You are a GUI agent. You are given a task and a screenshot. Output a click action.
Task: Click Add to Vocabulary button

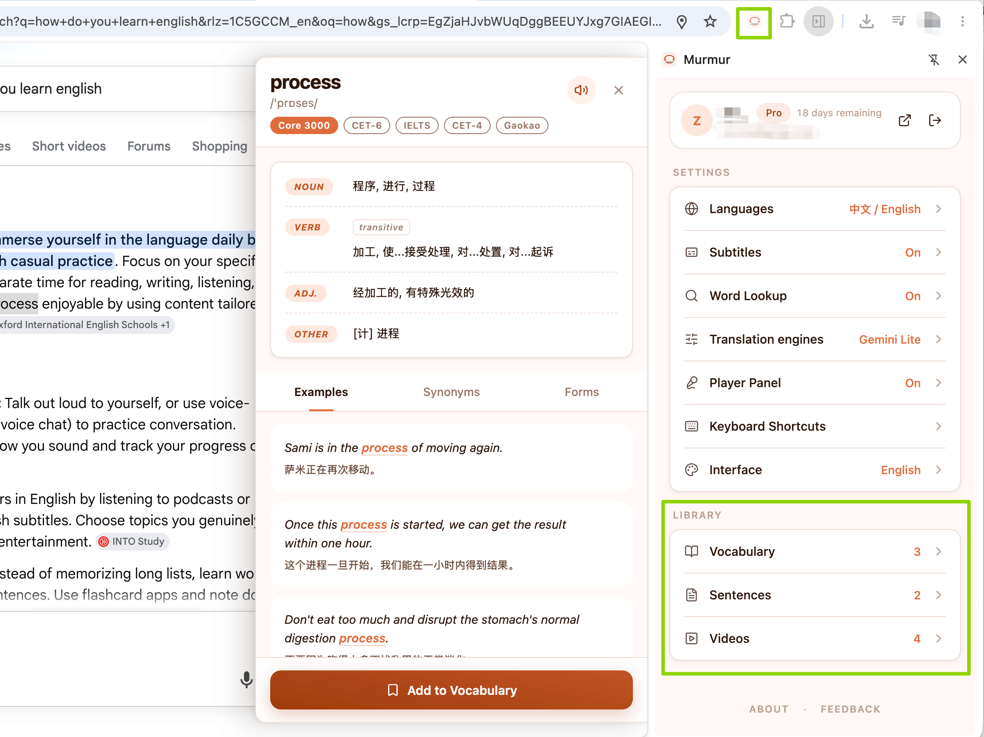coord(451,690)
